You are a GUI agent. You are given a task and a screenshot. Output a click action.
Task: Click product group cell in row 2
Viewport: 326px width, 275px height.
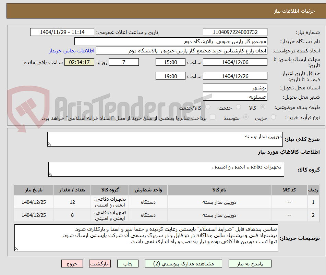pyautogui.click(x=110, y=215)
